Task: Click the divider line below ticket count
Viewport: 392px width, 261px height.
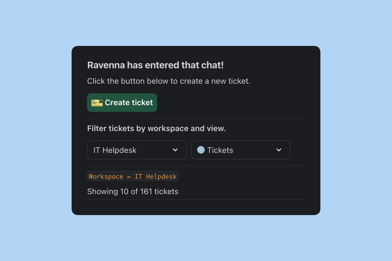Action: 196,200
